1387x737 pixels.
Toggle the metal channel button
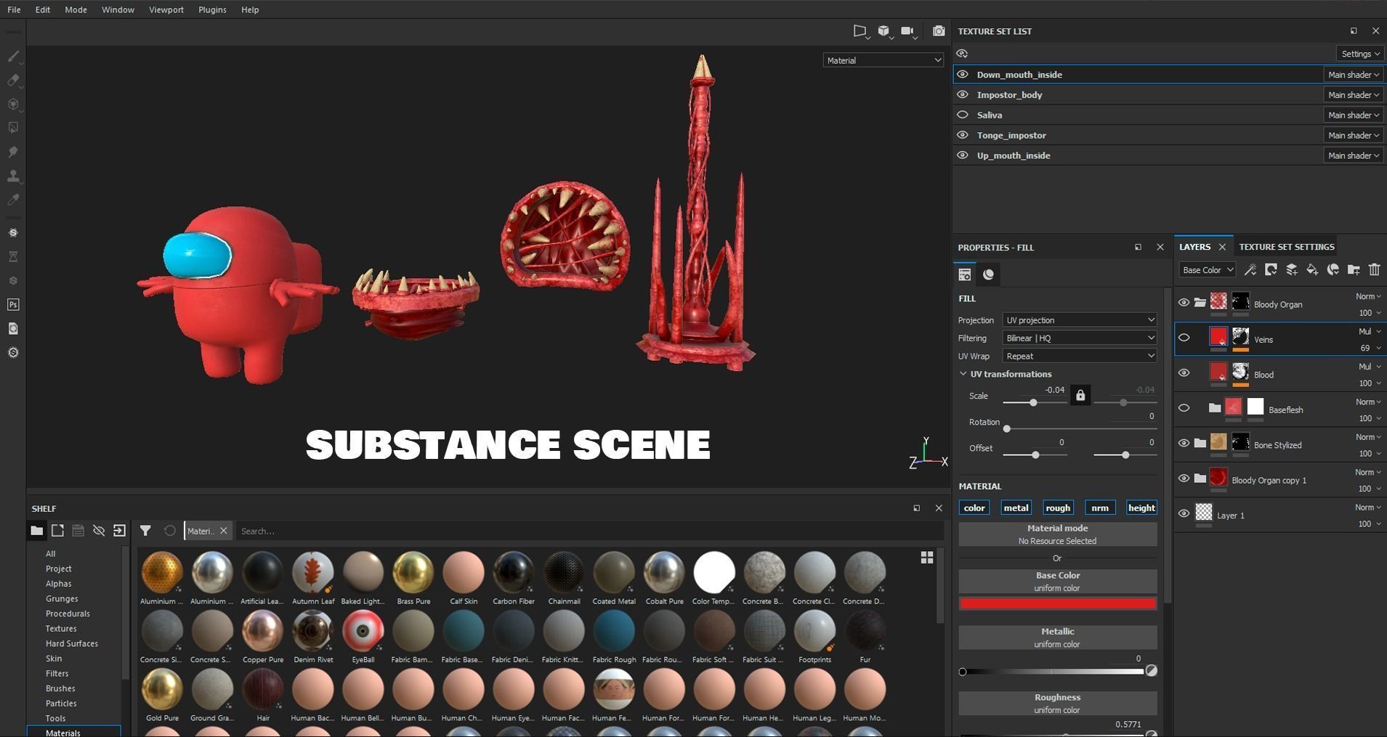(1016, 508)
